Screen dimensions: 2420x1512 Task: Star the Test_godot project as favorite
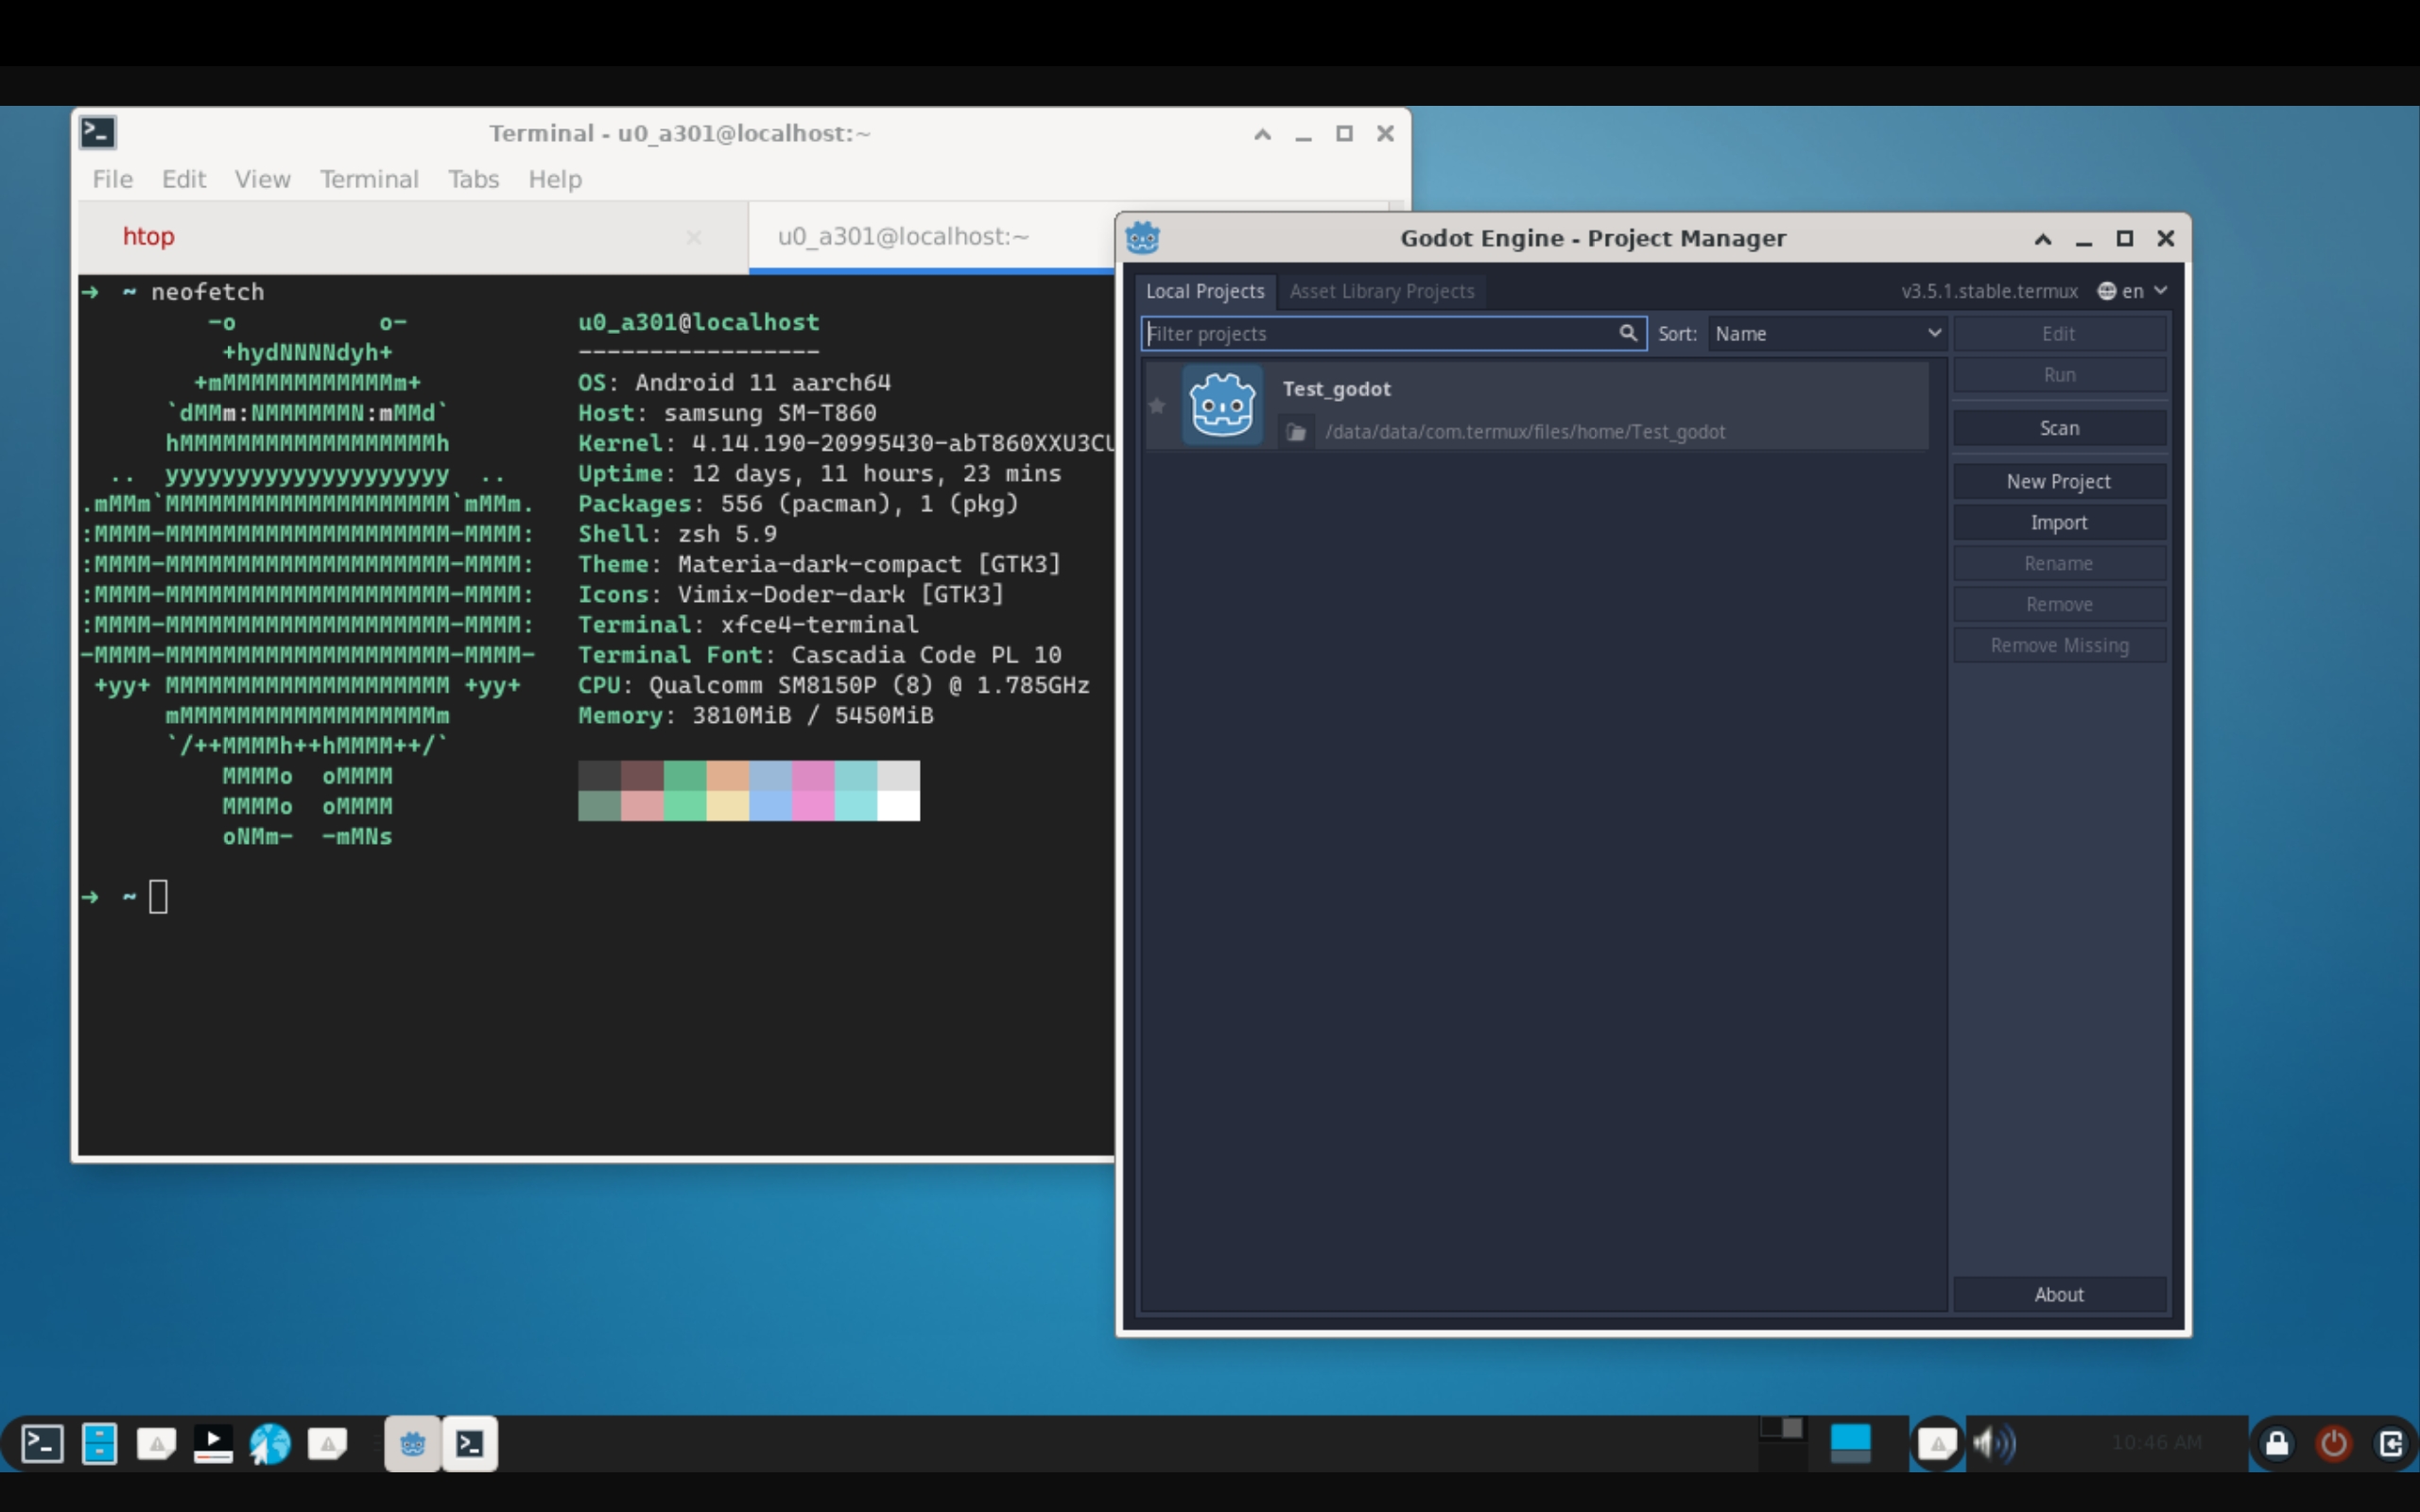click(1156, 406)
